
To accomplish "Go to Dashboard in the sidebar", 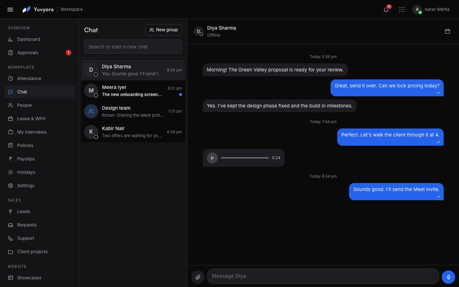I will [40, 39].
